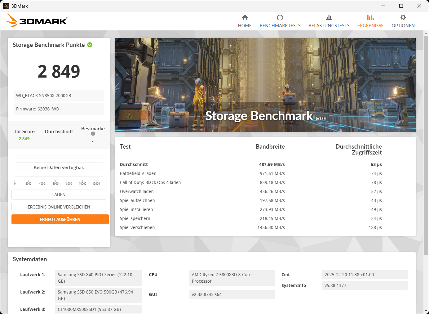The image size is (429, 314).
Task: Click Samsung SSD 850 EVO 500GB field
Action: click(x=99, y=295)
